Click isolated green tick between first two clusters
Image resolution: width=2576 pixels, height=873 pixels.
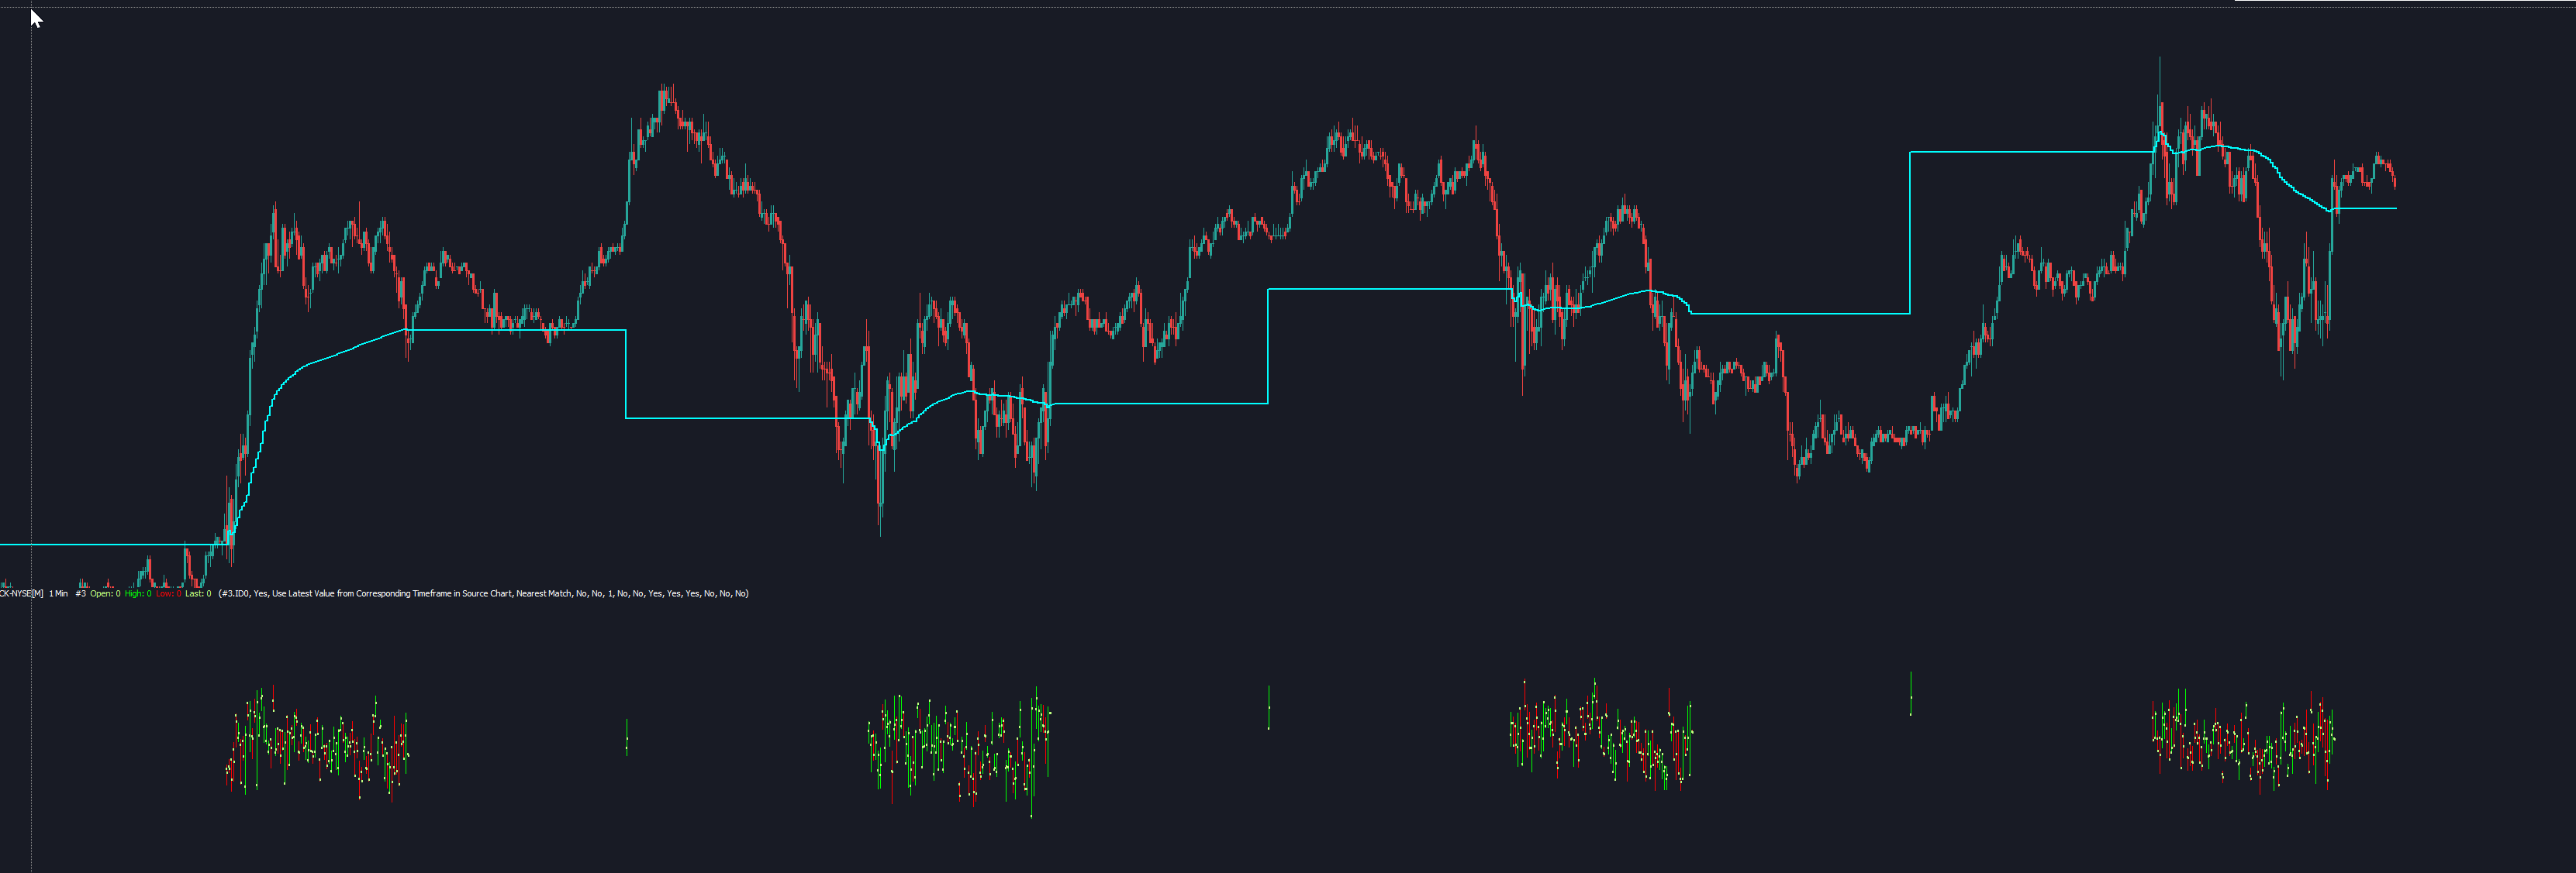[x=627, y=737]
